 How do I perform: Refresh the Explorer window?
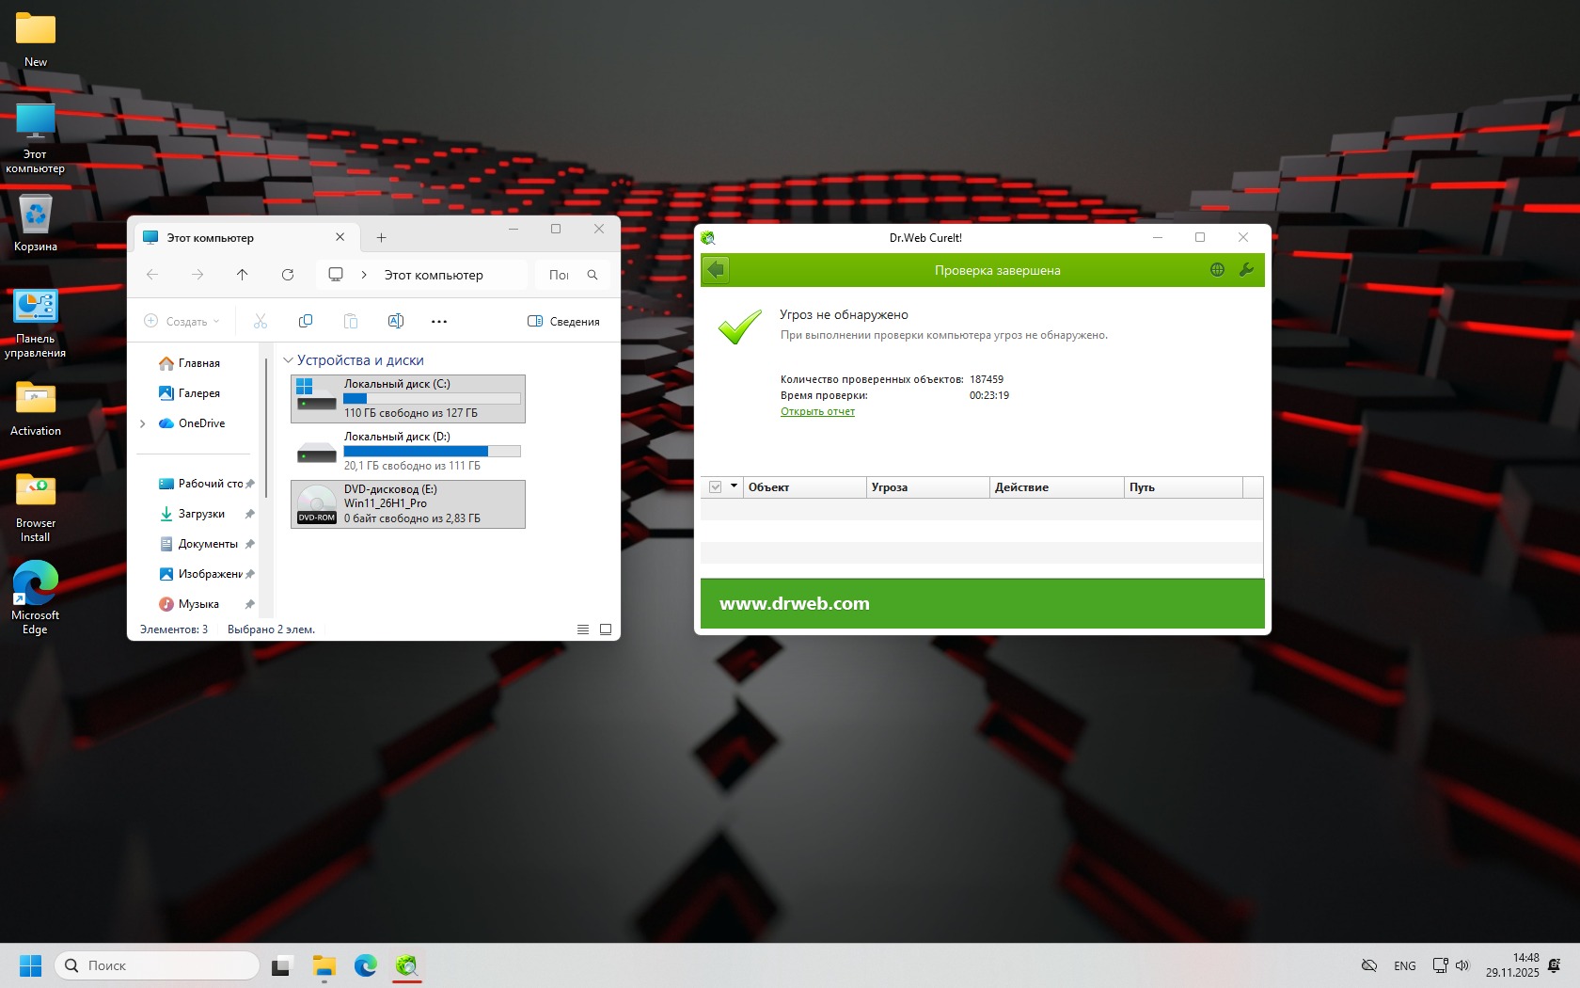click(x=288, y=275)
